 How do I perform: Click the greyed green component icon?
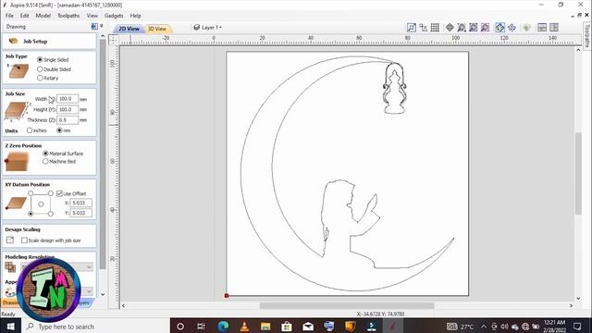click(x=526, y=28)
